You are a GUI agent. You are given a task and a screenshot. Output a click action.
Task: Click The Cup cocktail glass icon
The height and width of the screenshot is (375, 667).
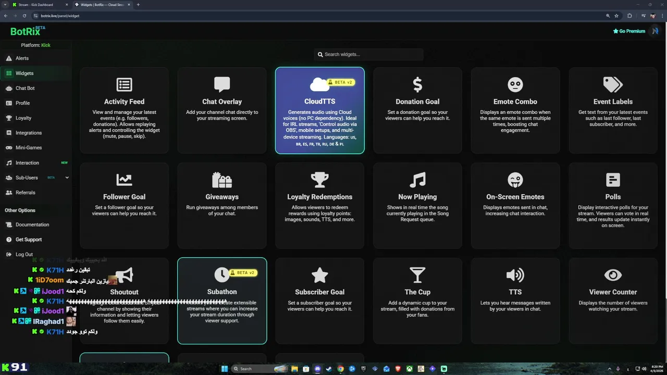[417, 275]
